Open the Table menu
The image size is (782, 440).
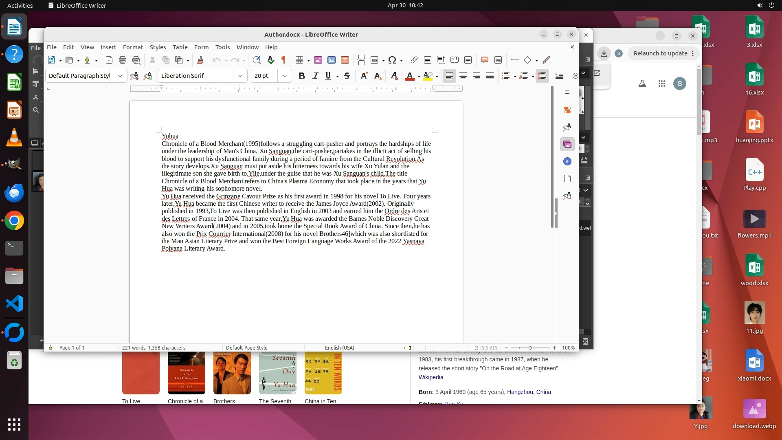point(180,47)
